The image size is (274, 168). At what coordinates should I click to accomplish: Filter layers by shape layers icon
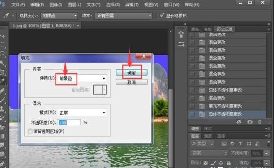coord(249,143)
